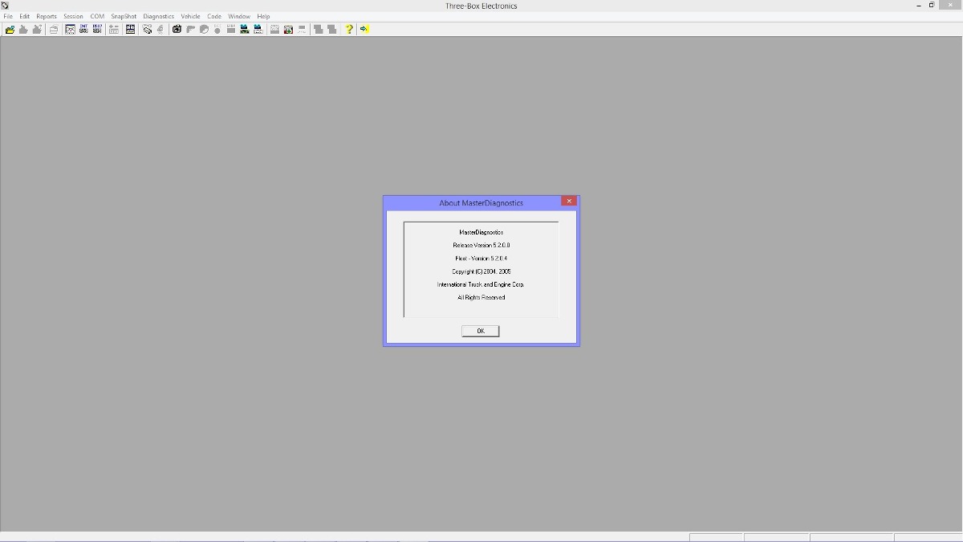
Task: Open the Code menu
Action: coord(214,16)
